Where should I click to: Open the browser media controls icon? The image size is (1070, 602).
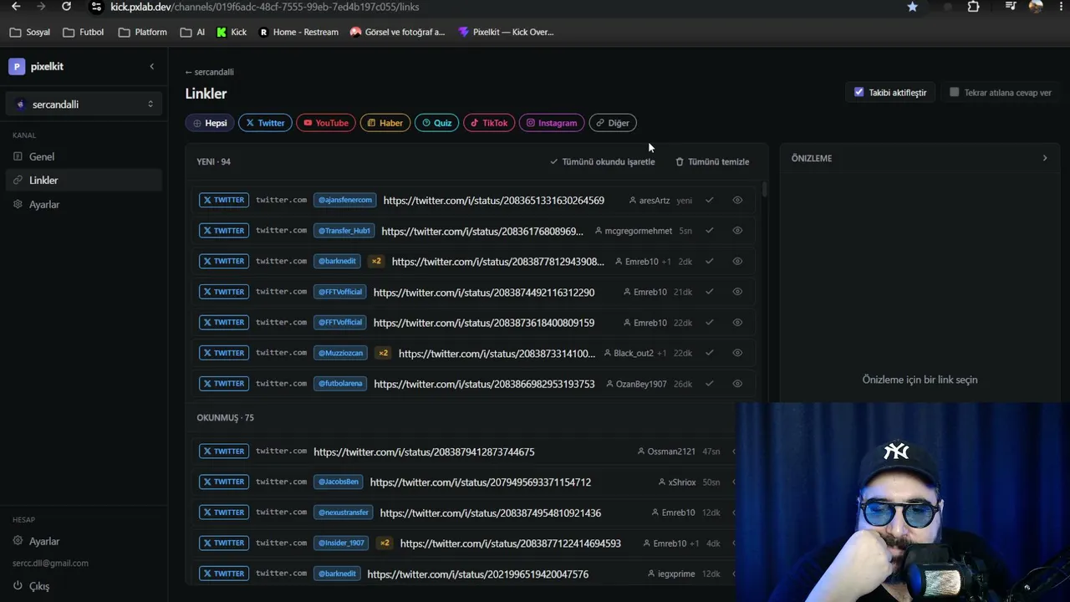pyautogui.click(x=1011, y=7)
